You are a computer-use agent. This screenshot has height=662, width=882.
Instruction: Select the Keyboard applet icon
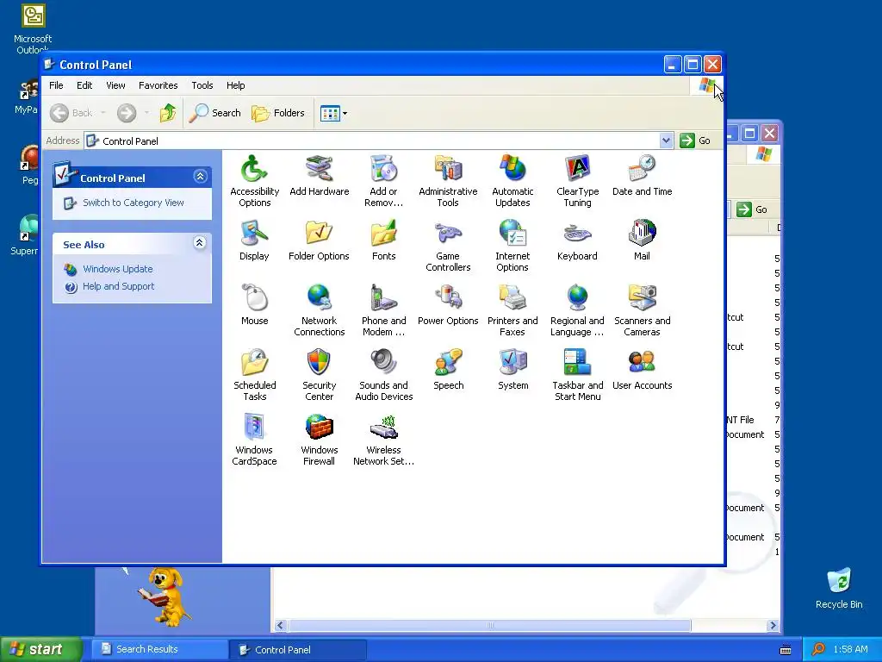pyautogui.click(x=577, y=233)
